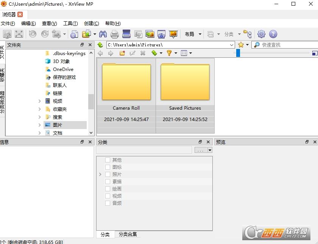Screen dimensions: 318x244
Task: Click the scanner acquire icon
Action: click(x=126, y=34)
